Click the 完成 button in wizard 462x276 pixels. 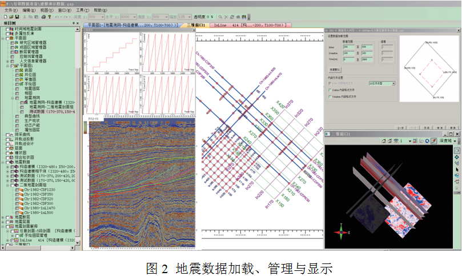(x=427, y=128)
